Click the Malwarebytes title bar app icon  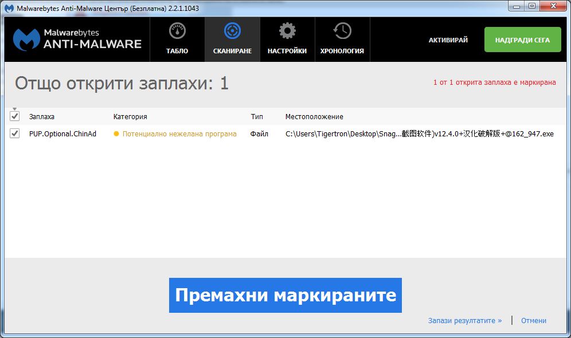tap(9, 8)
